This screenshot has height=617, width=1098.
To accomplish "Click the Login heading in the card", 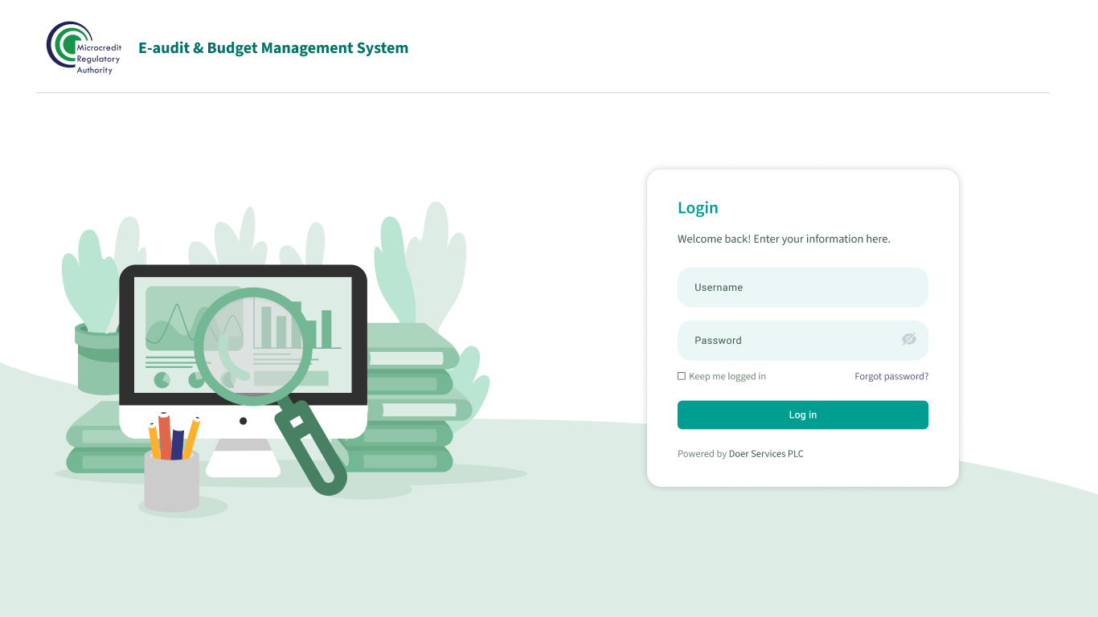I will point(698,208).
